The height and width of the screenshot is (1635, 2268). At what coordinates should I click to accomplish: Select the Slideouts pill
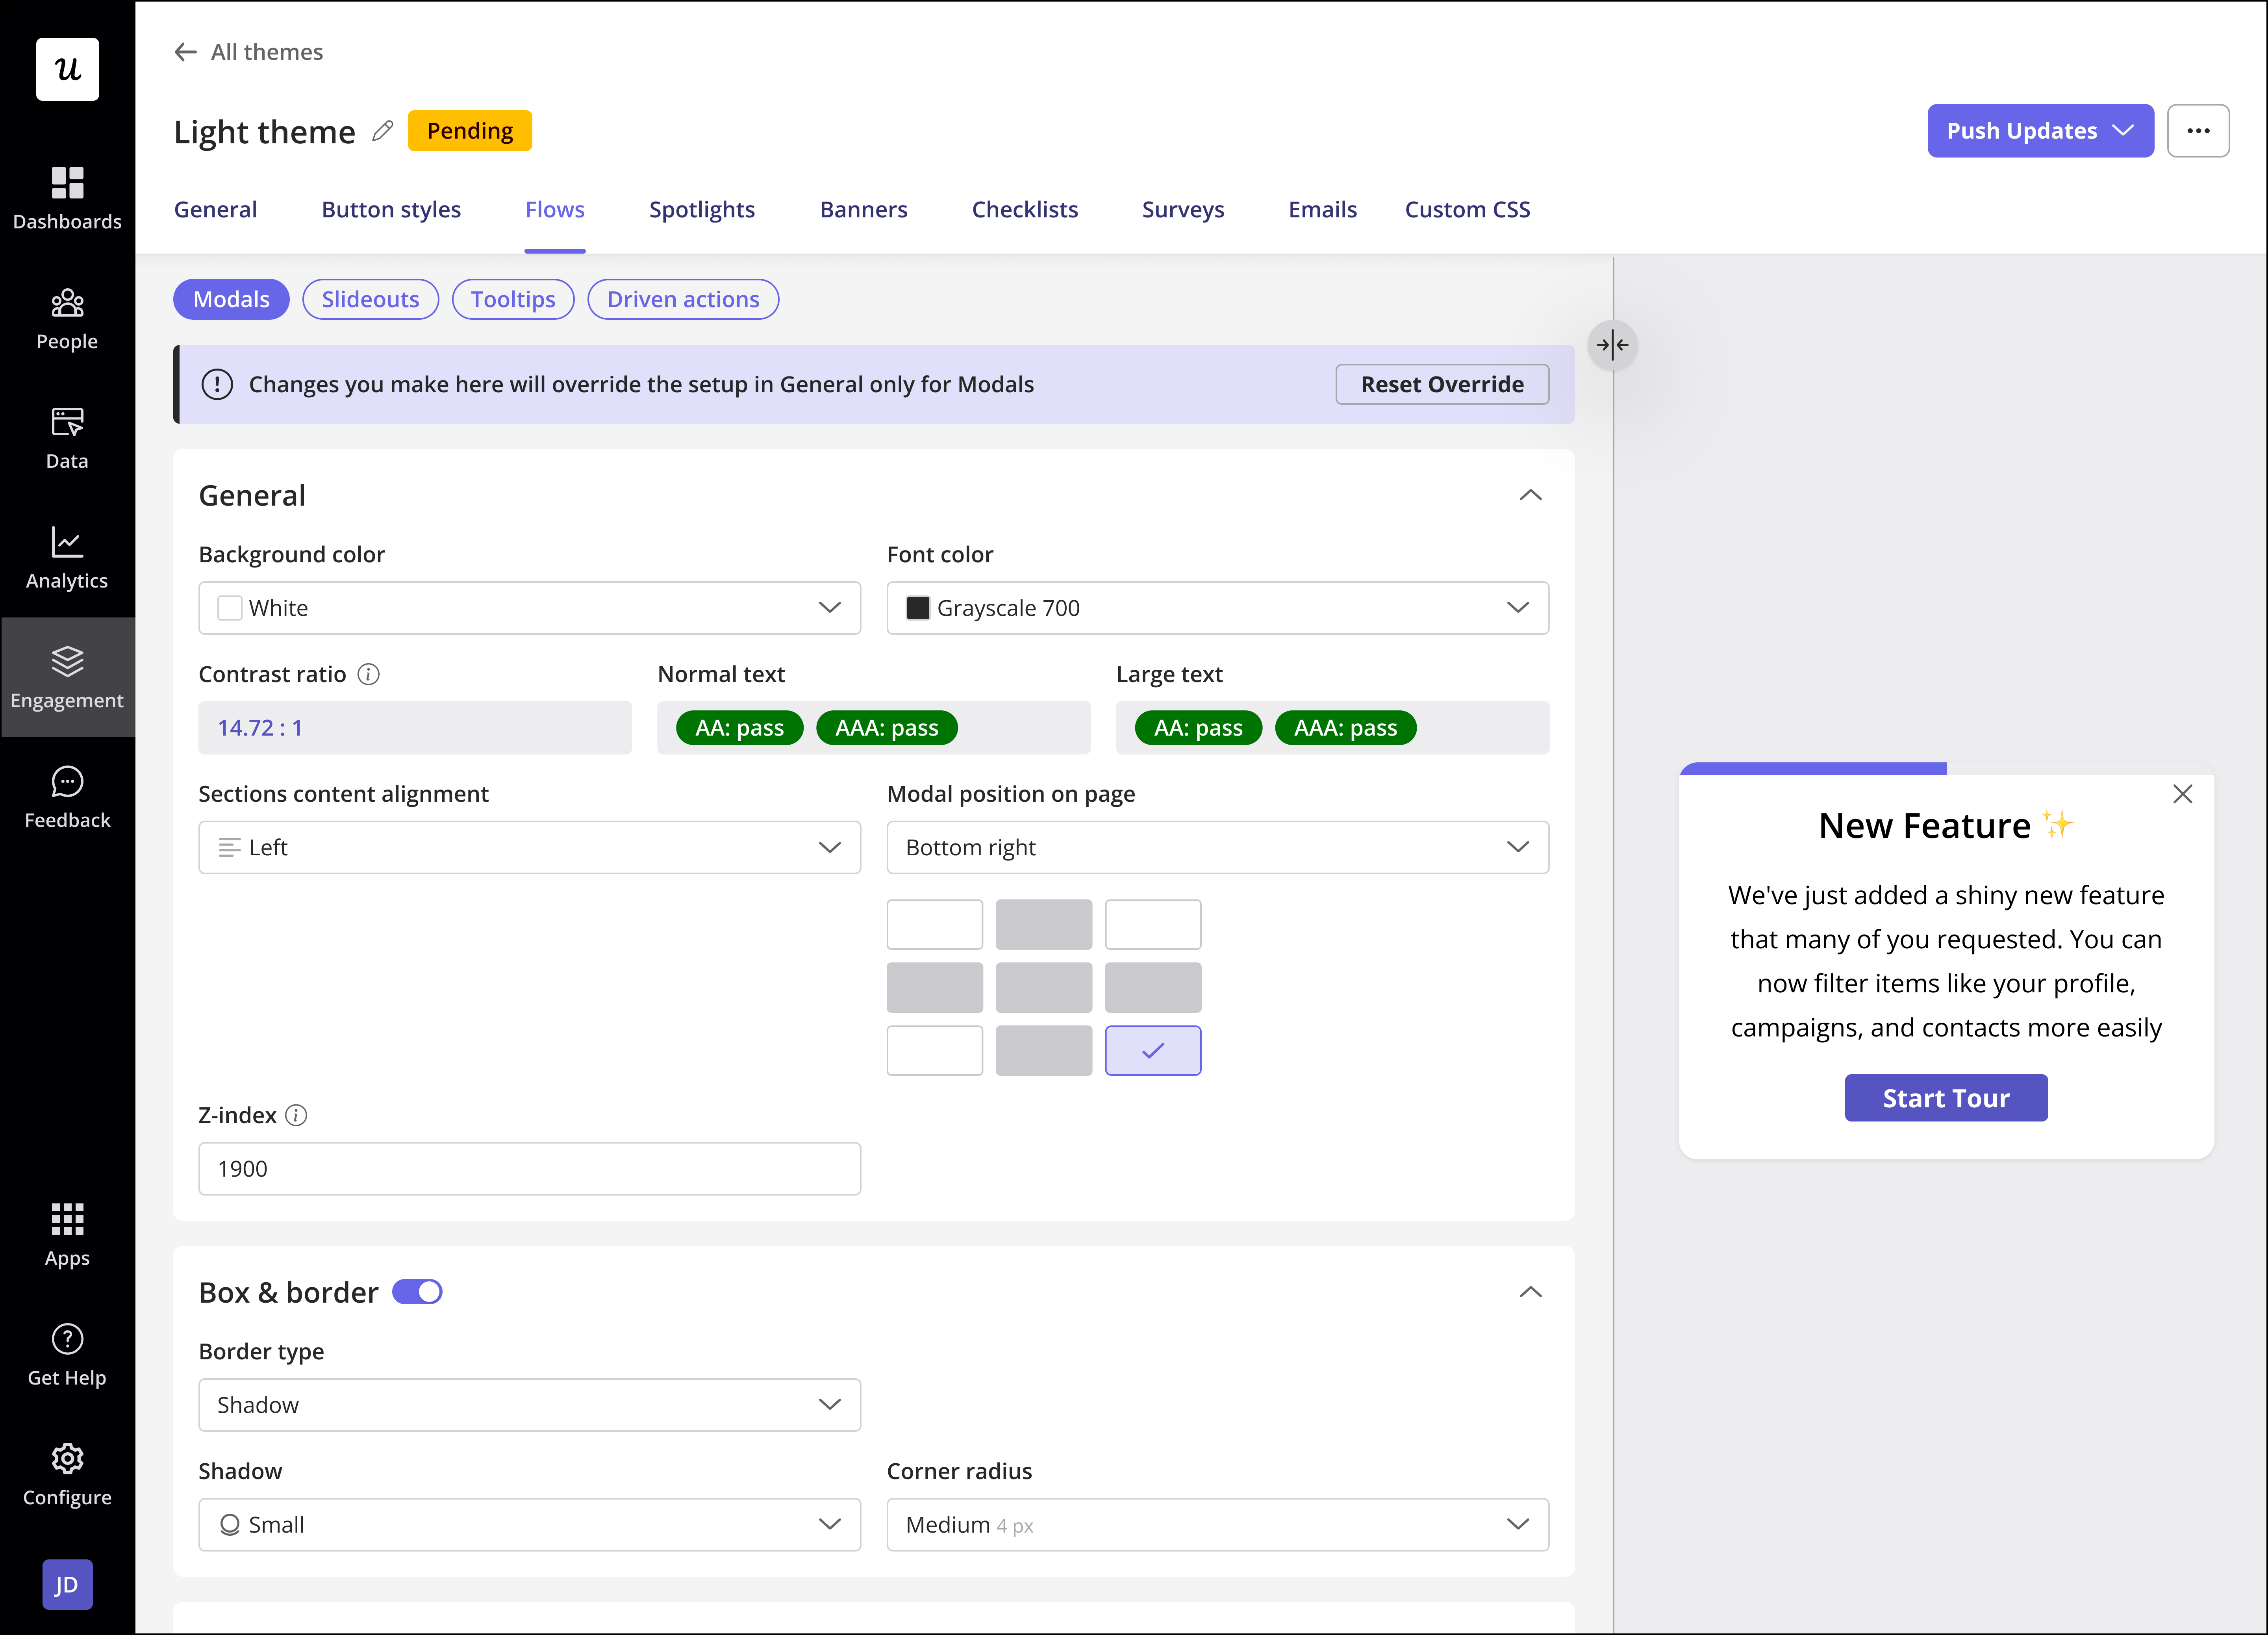(x=370, y=299)
